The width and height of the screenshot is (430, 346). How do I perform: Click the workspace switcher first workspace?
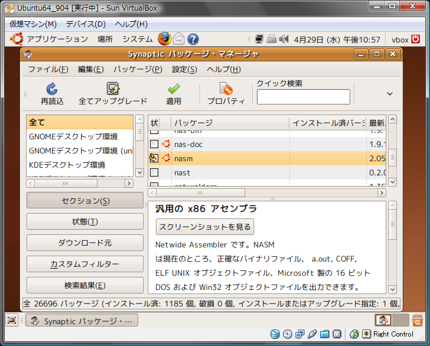click(x=383, y=320)
